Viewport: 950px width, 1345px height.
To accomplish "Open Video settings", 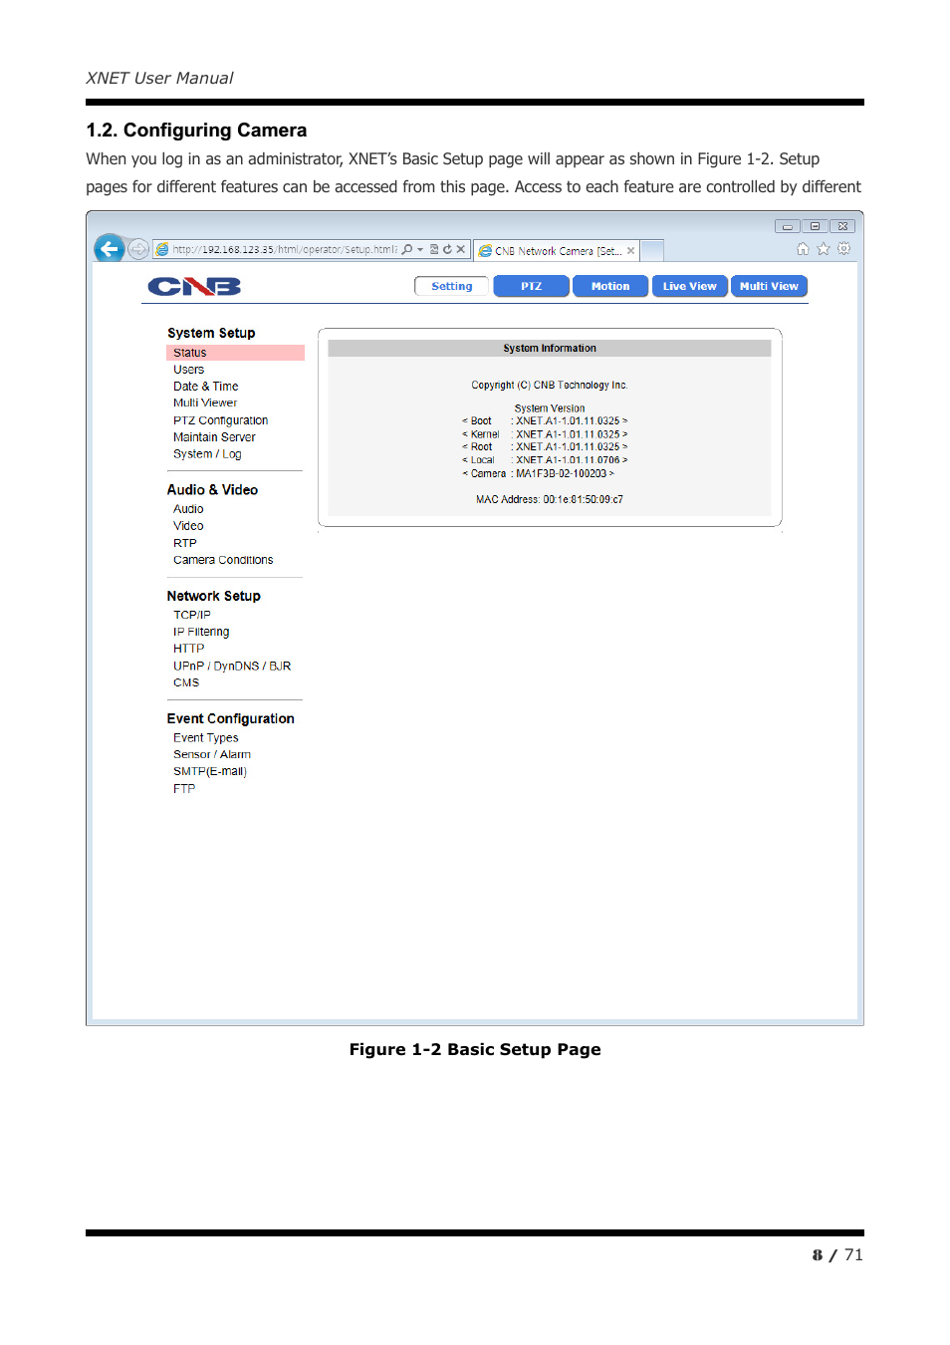I will click(188, 526).
